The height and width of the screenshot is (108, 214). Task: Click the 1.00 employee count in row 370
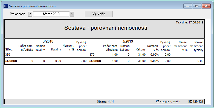click(x=115, y=55)
